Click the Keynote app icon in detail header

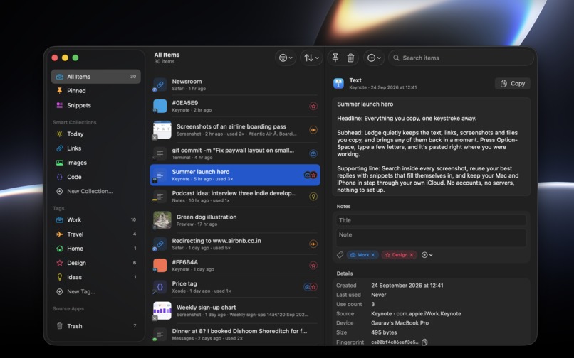tap(338, 83)
